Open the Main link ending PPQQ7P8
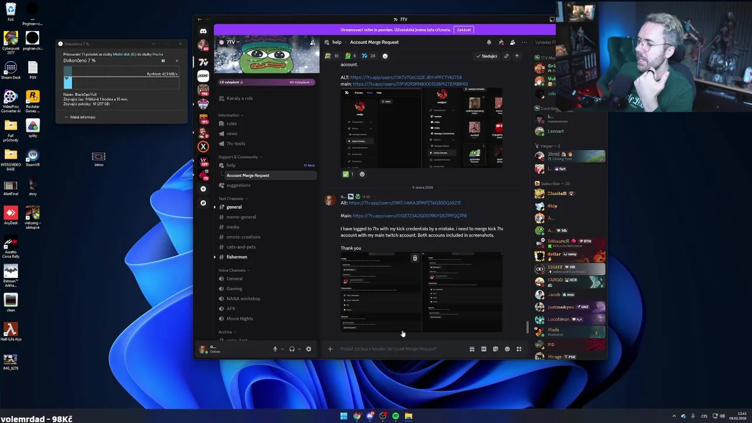This screenshot has height=423, width=752. (409, 216)
